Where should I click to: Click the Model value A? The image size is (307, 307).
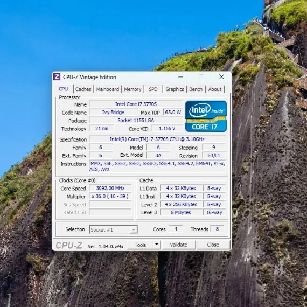(158, 147)
